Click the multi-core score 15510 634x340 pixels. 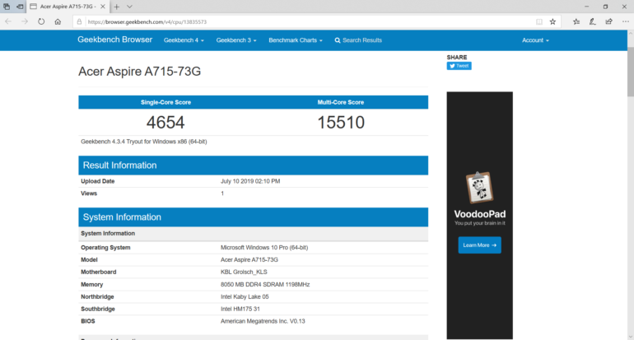[341, 123]
